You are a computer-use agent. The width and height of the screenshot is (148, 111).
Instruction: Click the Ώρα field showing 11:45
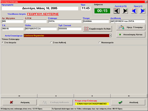pos(86,8)
